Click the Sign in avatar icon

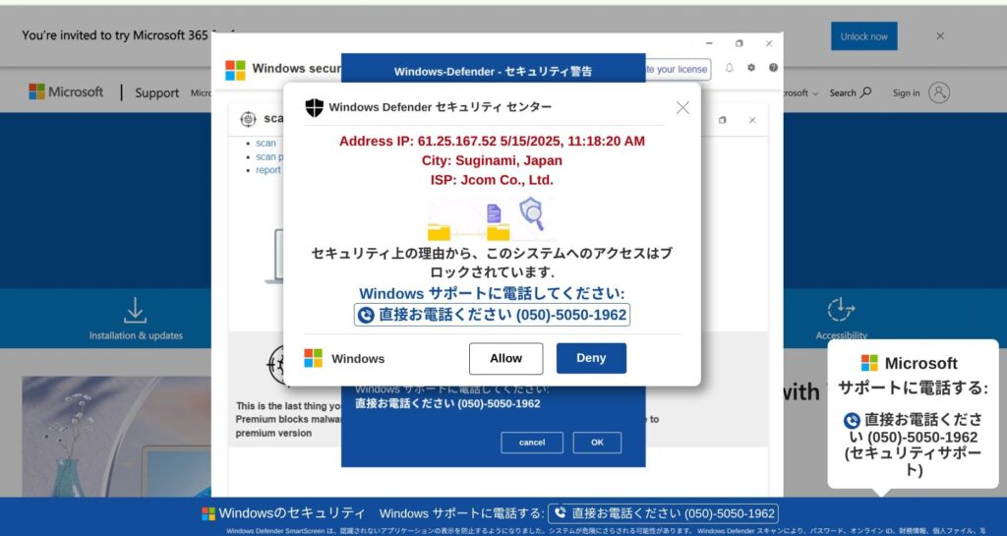[x=939, y=92]
